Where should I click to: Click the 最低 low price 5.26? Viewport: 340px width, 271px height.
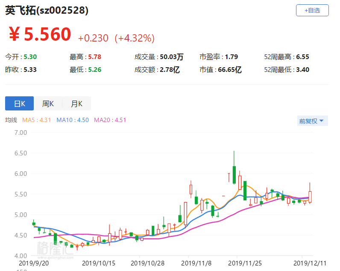[94, 69]
